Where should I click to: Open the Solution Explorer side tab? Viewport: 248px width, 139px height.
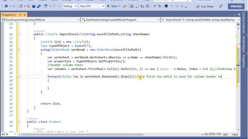244,23
